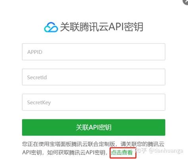Dismiss the dialog with the corner X icon
The image size is (188, 159).
(x=186, y=2)
